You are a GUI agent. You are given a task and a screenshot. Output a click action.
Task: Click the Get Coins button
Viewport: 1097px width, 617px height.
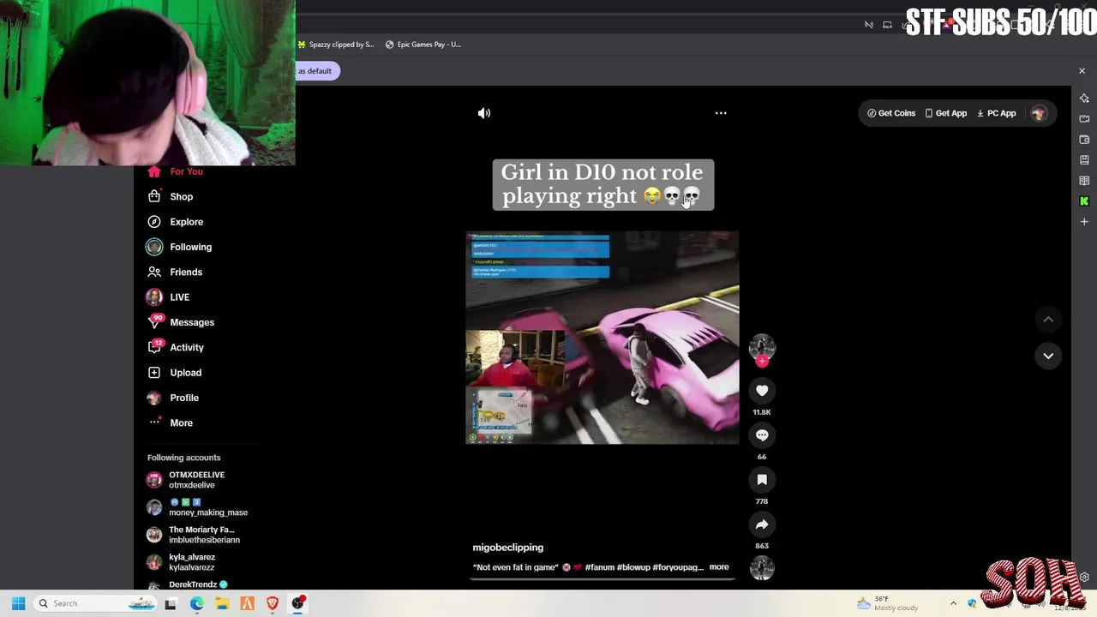(x=891, y=113)
